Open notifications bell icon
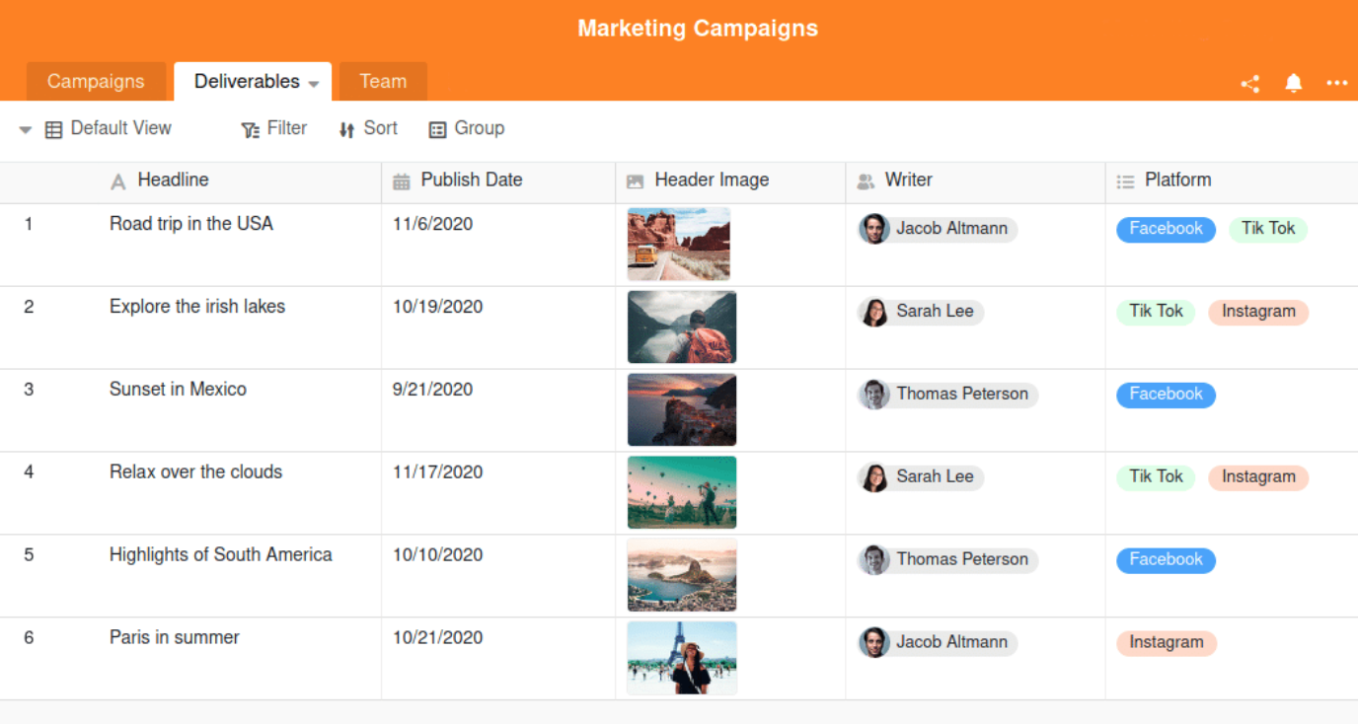This screenshot has width=1358, height=724. point(1294,84)
